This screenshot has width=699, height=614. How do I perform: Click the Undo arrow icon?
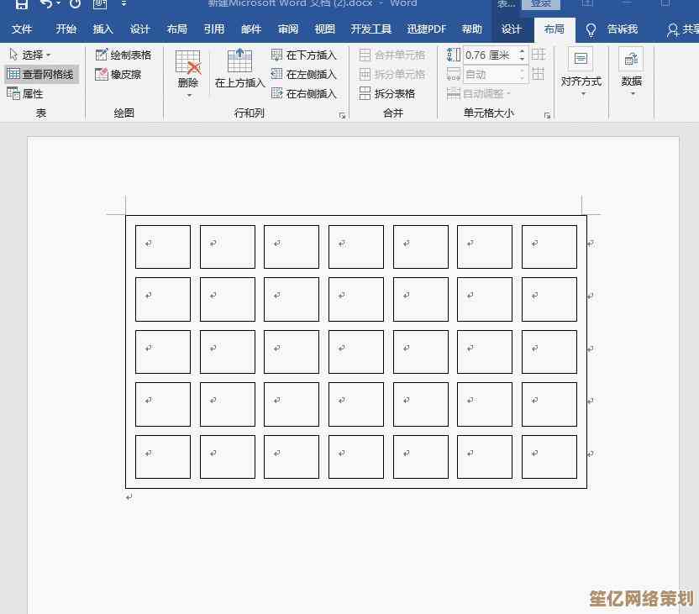click(x=47, y=4)
